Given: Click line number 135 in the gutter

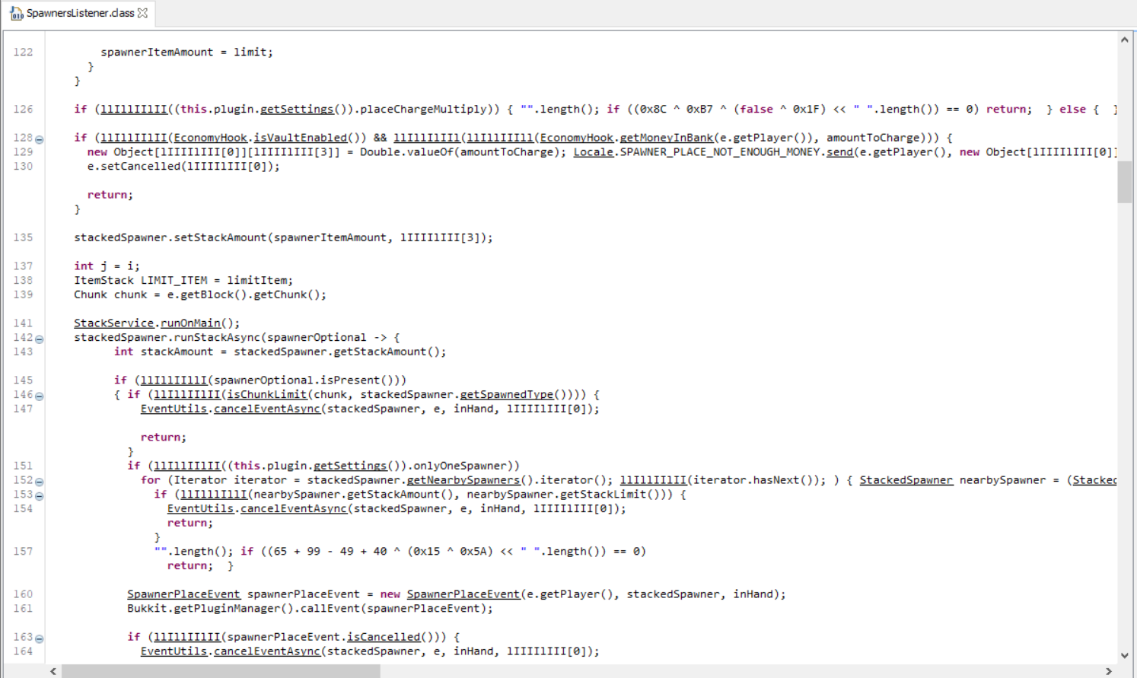Looking at the screenshot, I should pyautogui.click(x=24, y=237).
